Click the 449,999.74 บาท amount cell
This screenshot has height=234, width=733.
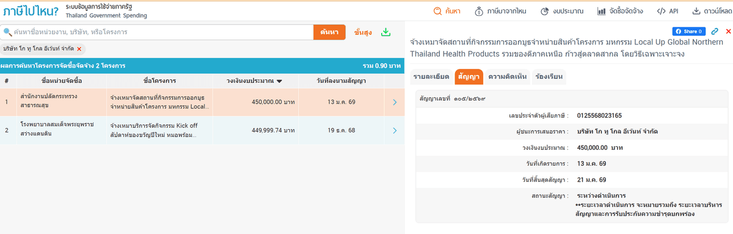click(x=273, y=130)
